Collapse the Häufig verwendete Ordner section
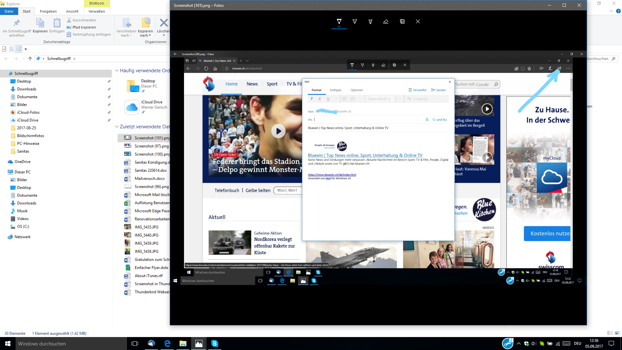The height and width of the screenshot is (350, 622). point(117,71)
